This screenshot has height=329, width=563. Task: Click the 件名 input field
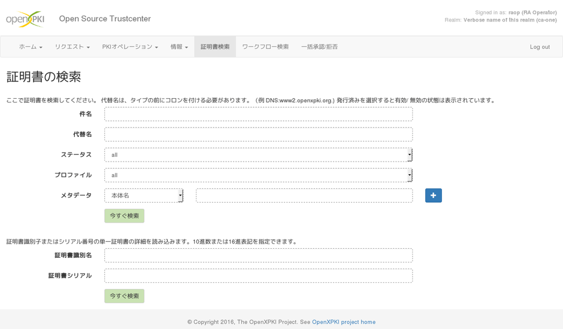pyautogui.click(x=258, y=114)
